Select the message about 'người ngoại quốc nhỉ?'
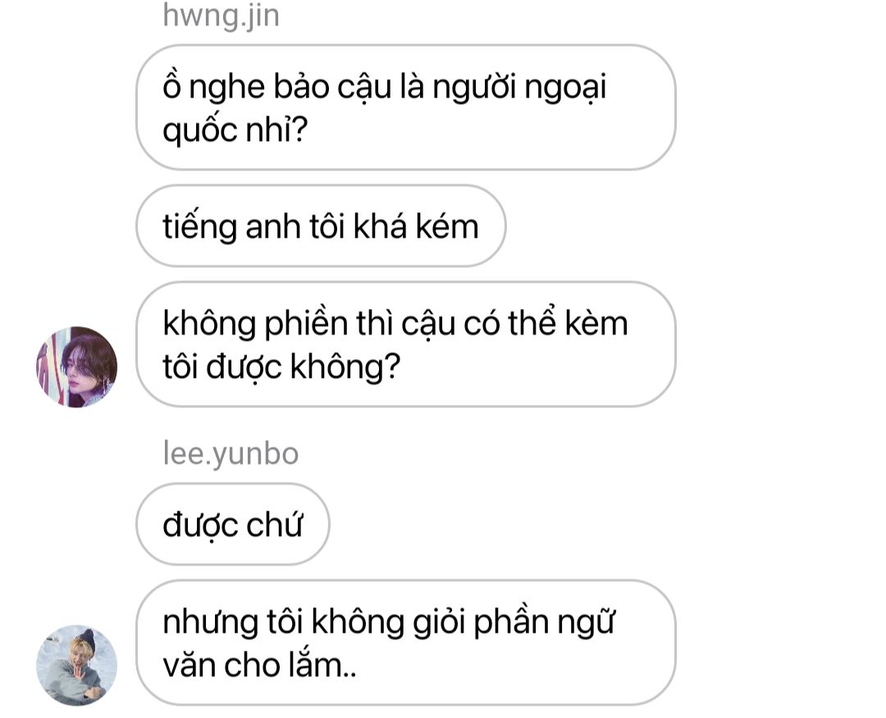 tap(406, 107)
